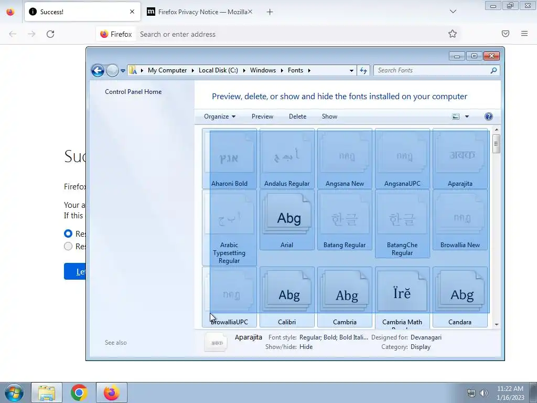The image size is (537, 403).
Task: Go to My Computer breadcrumb
Action: click(167, 70)
